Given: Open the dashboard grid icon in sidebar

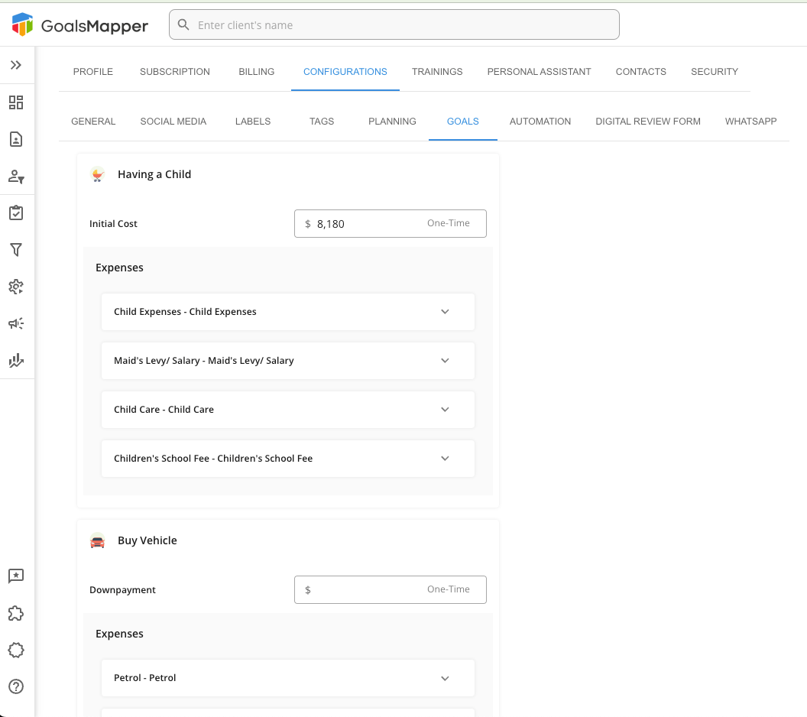Looking at the screenshot, I should 16,102.
